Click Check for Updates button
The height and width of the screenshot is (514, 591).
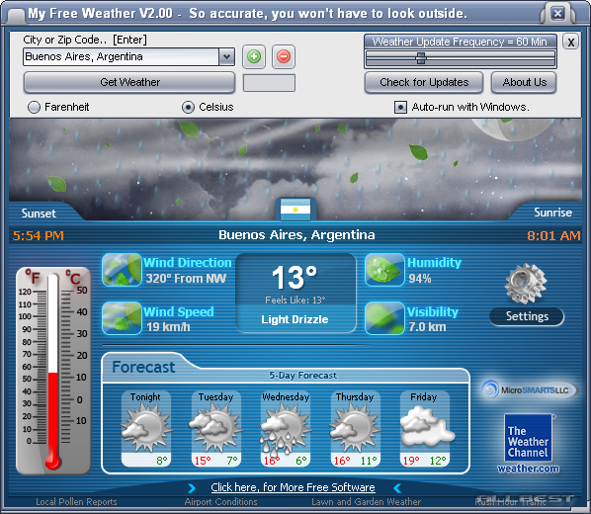pyautogui.click(x=424, y=82)
